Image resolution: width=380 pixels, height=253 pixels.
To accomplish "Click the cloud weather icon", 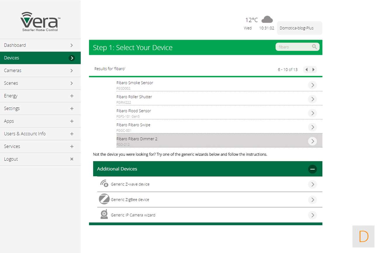I will 267,20.
